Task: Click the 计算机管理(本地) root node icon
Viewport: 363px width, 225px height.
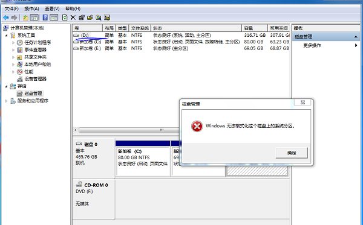Action: pos(6,28)
